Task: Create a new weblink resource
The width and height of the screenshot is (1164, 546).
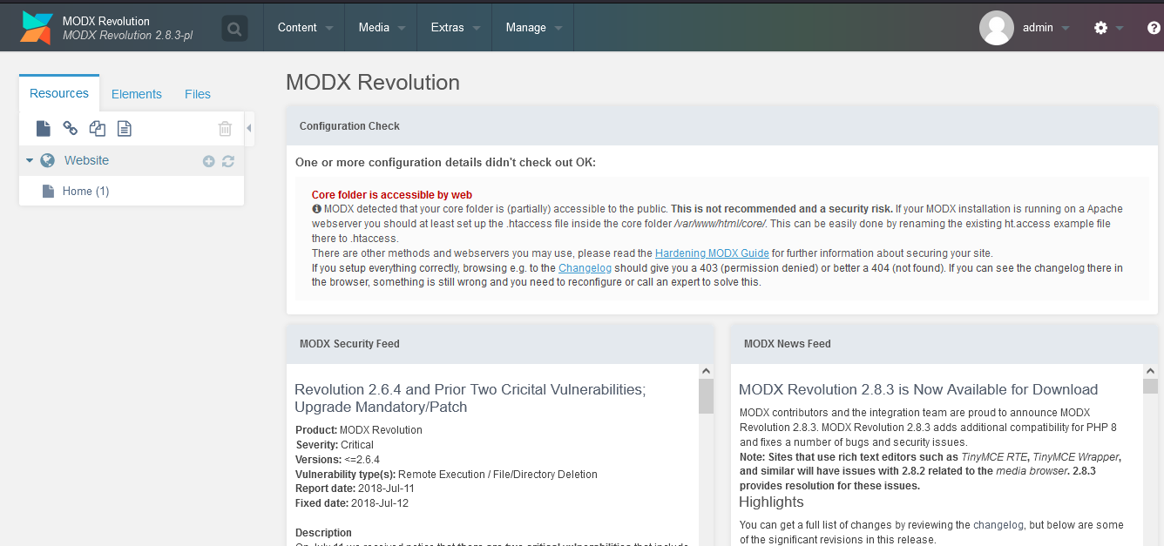Action: [x=71, y=129]
